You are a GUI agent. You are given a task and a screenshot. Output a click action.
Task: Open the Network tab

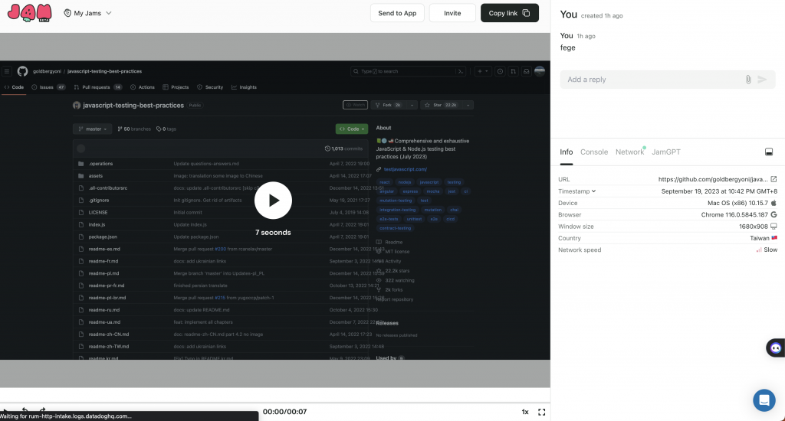[630, 152]
